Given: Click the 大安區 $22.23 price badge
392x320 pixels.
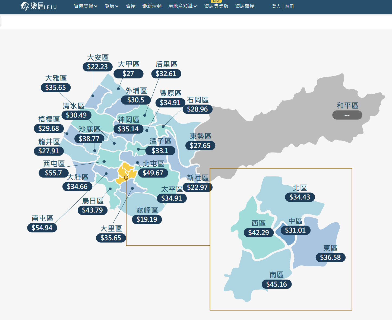Looking at the screenshot, I should 97,67.
